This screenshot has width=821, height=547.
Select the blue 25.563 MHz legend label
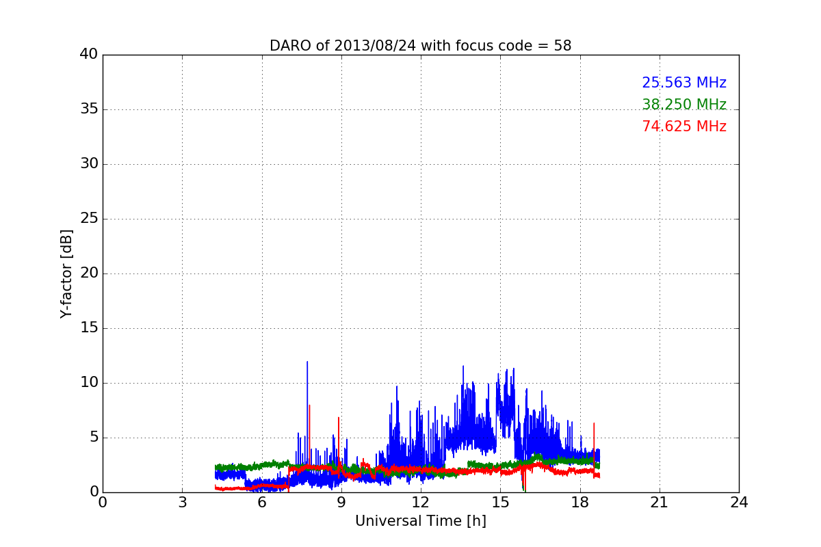684,83
